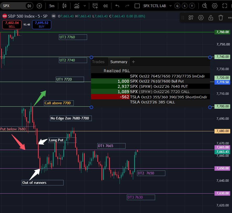Select the SPXW Oct22'26 7720 CALL row
The image size is (232, 213).
click(x=150, y=92)
